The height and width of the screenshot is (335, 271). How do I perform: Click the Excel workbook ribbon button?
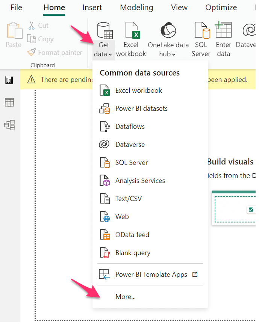(x=131, y=39)
